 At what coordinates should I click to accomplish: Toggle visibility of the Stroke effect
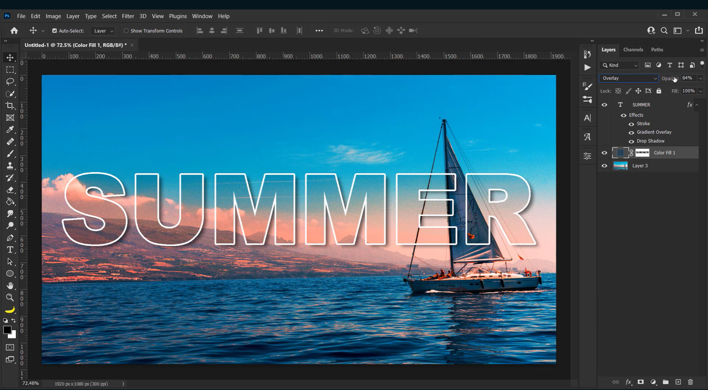point(631,124)
